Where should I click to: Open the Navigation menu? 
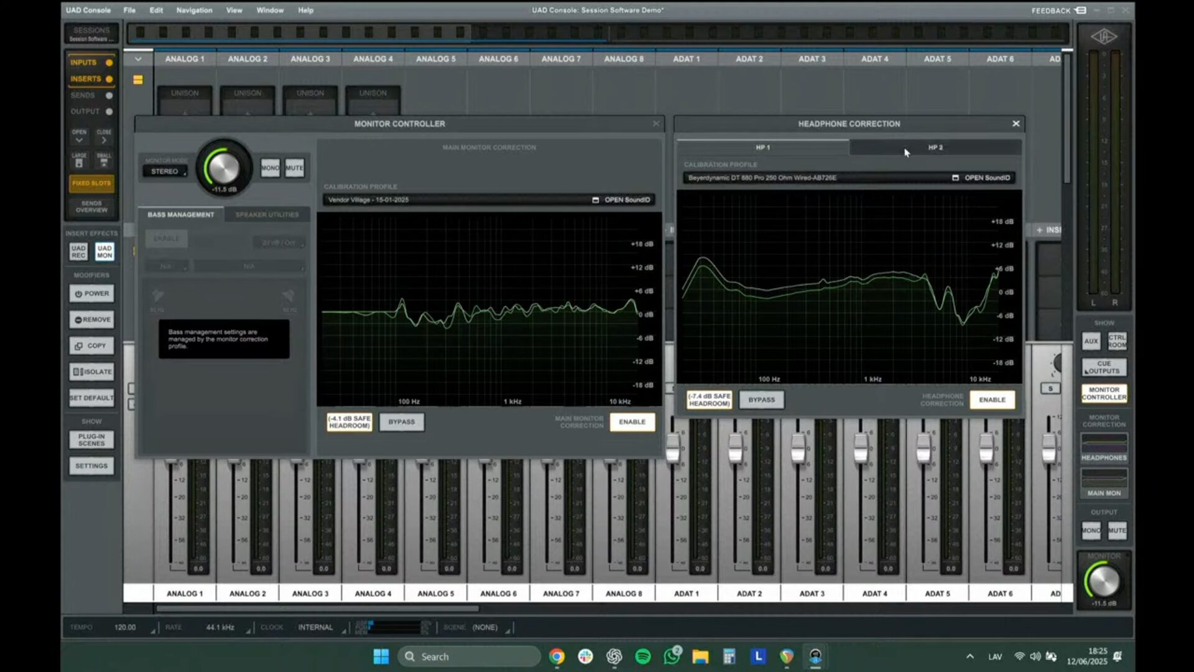[x=194, y=11]
